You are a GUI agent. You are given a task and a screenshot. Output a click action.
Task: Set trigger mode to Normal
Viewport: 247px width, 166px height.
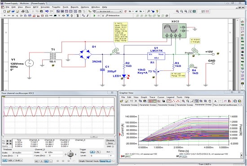pos(89,161)
